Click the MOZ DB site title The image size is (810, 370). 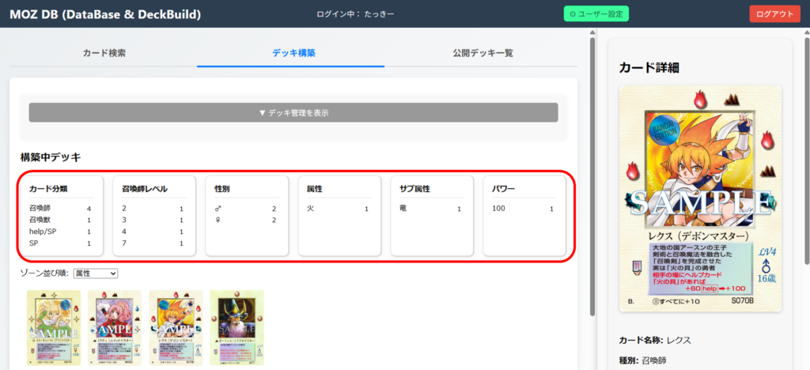coord(105,14)
